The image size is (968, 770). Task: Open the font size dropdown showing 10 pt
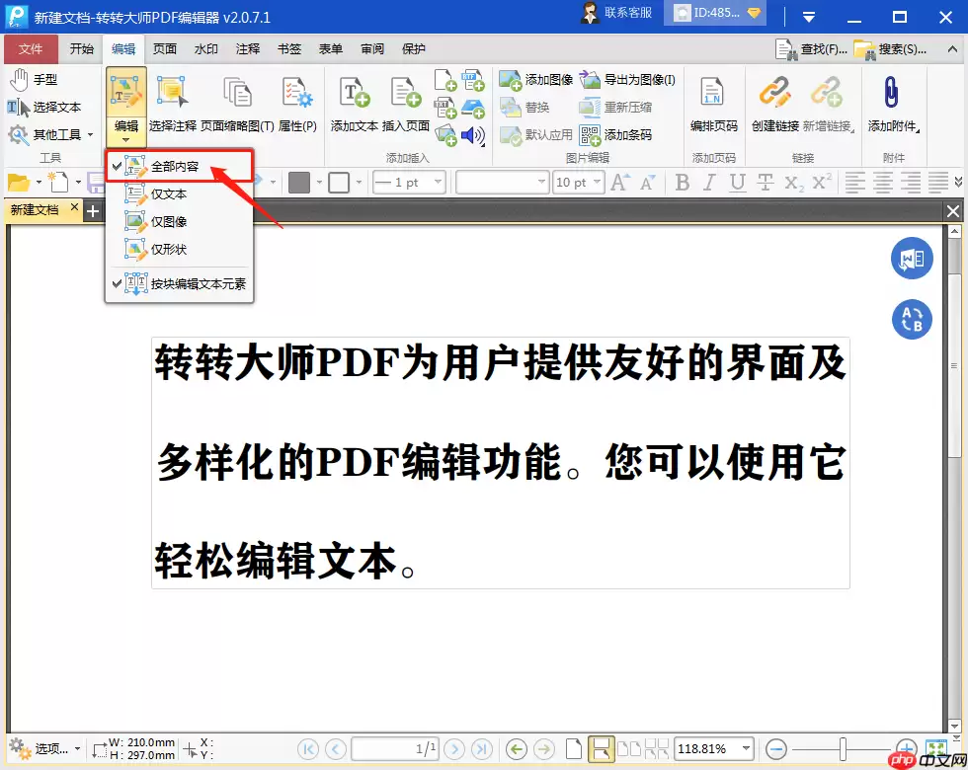click(579, 182)
